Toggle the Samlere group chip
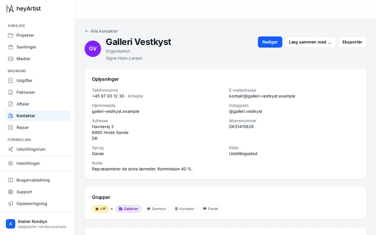 156,209
